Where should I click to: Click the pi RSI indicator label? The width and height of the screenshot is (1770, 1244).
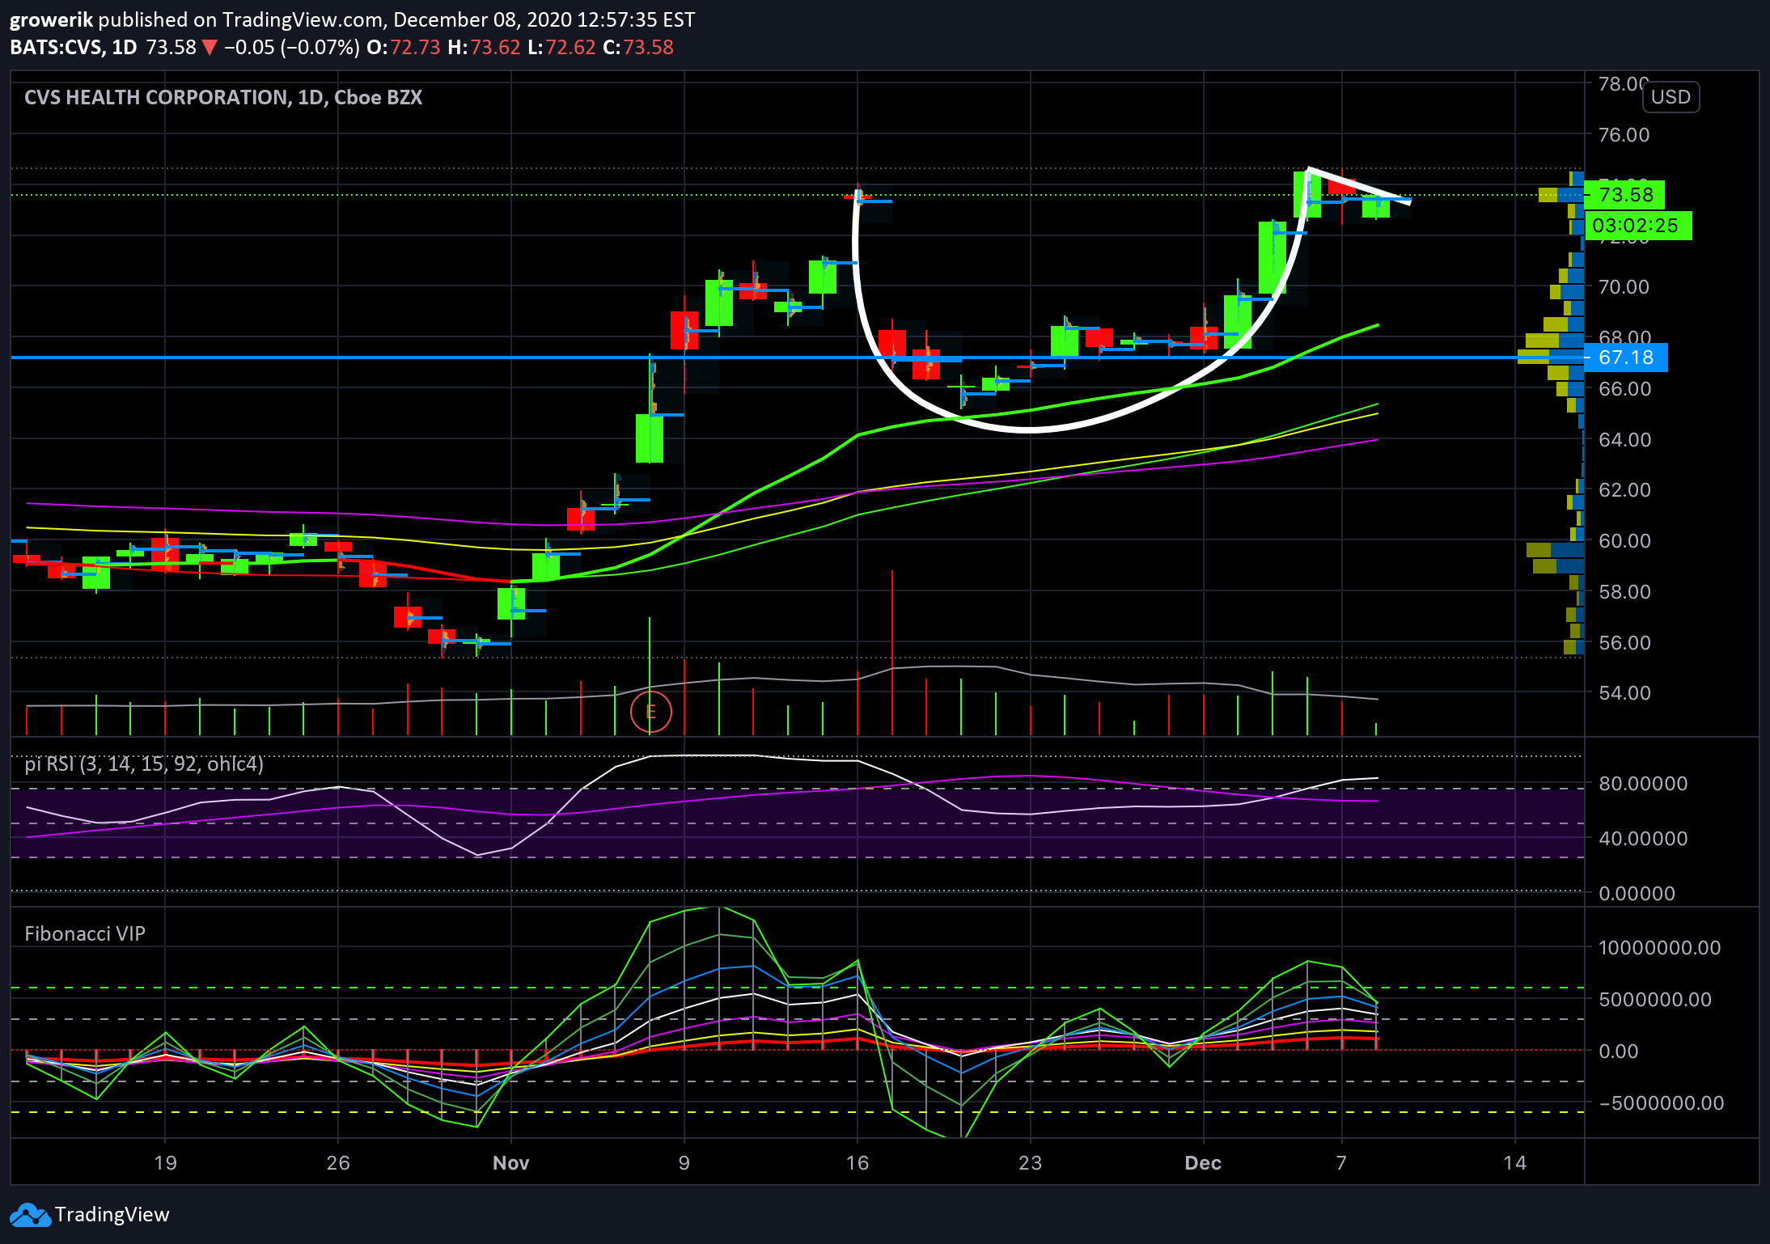pyautogui.click(x=144, y=764)
